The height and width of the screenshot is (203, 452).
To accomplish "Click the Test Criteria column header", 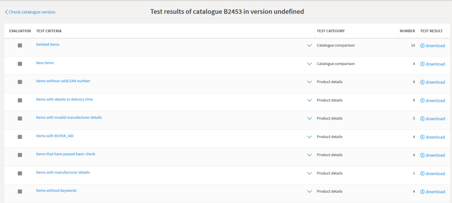I will coord(49,31).
